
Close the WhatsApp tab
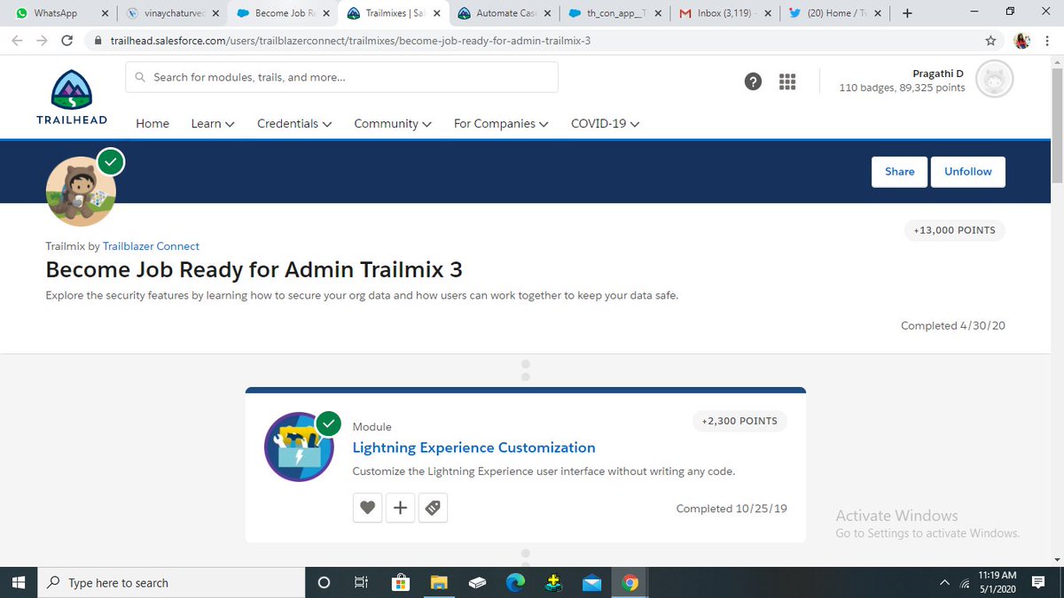click(104, 13)
